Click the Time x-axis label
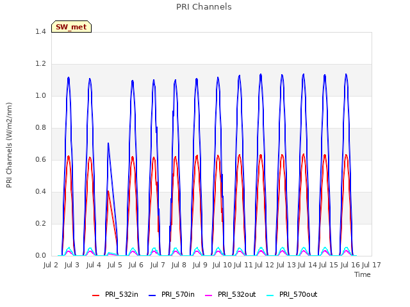The image size is (410, 307). [x=363, y=274]
